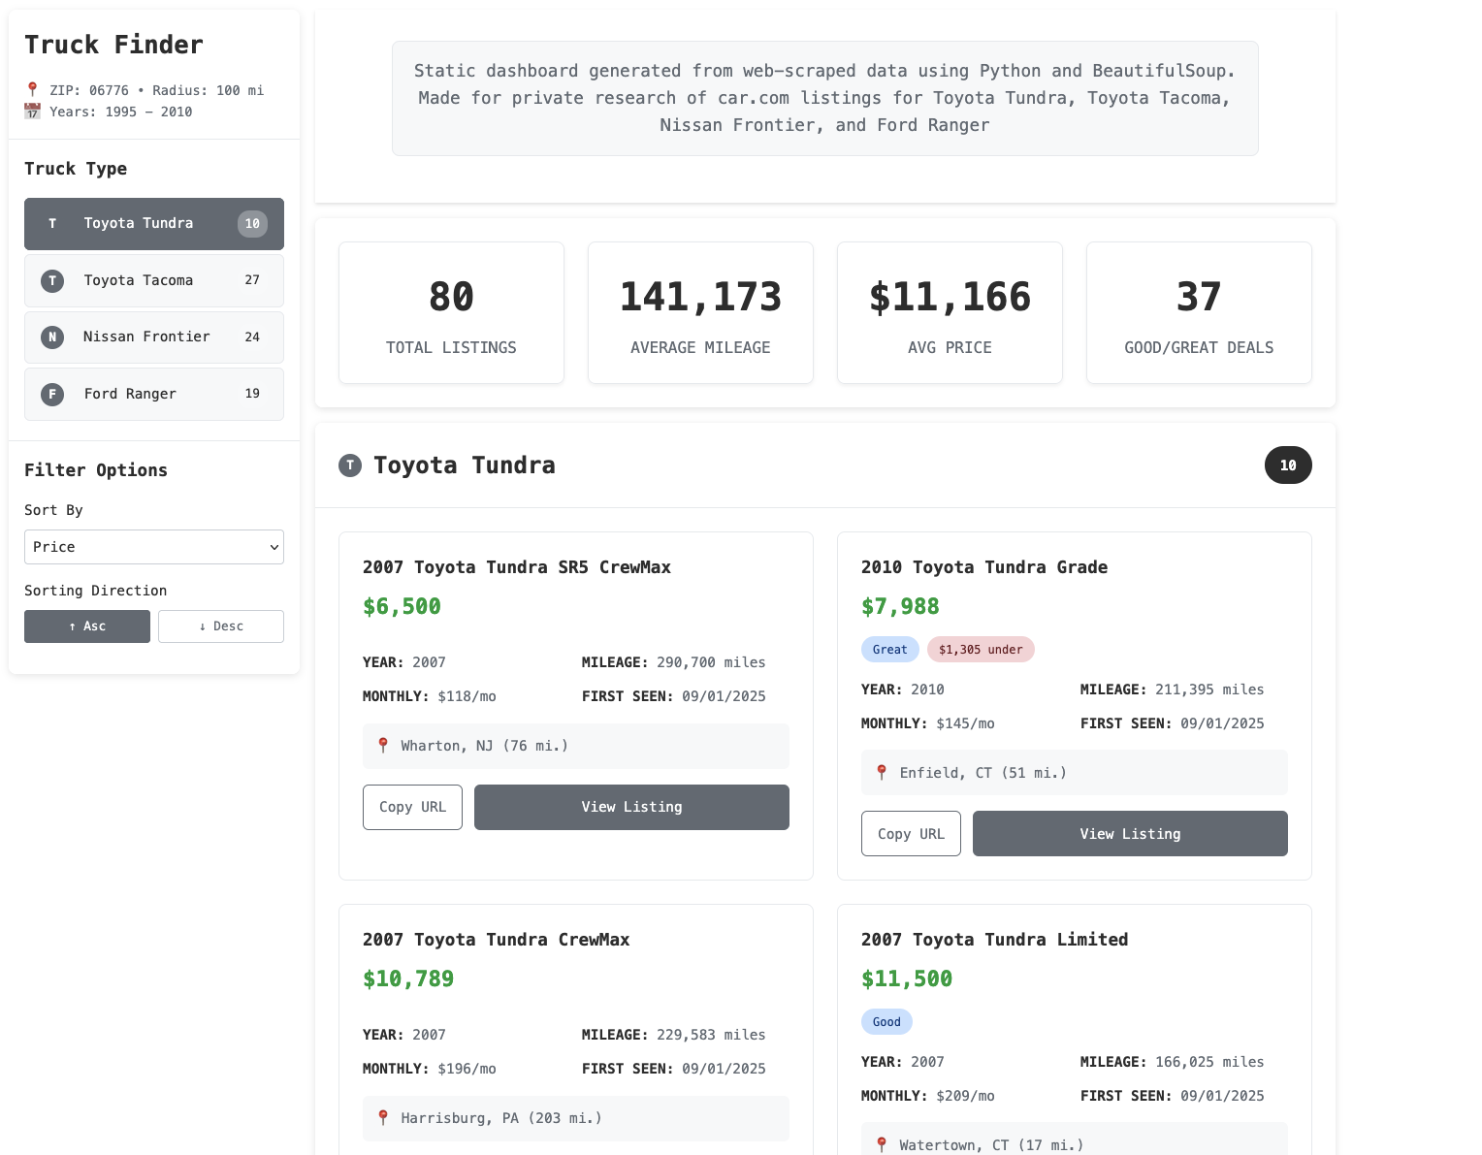Click the 'Great' deal badge
The height and width of the screenshot is (1155, 1482).
click(889, 650)
